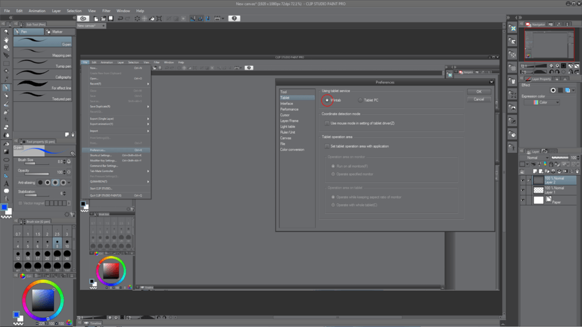Click the Undo arrow in command bar
The height and width of the screenshot is (327, 582).
click(x=121, y=19)
